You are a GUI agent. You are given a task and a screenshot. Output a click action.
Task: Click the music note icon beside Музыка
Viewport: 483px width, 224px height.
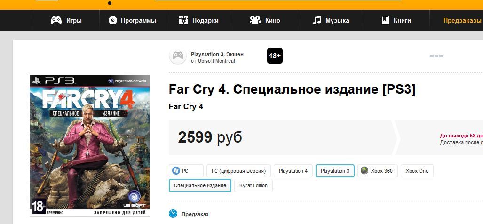click(317, 20)
